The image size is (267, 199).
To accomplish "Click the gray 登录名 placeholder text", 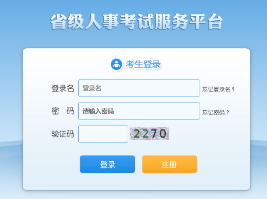I will coord(92,88).
